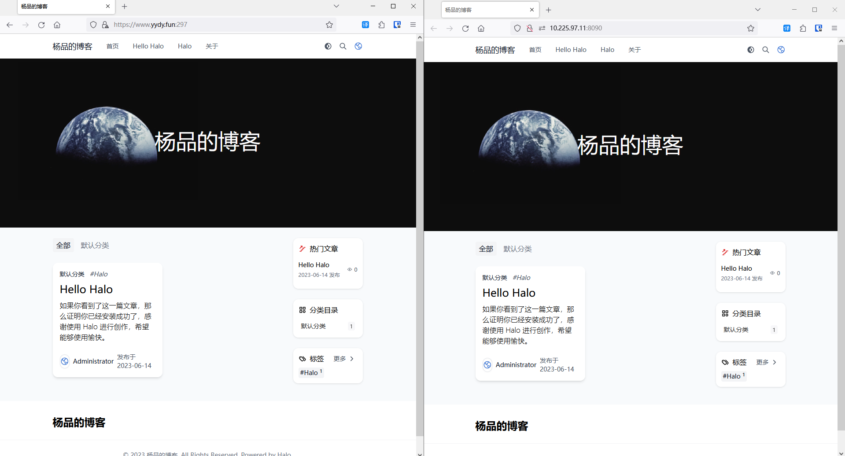Select 首页 menu in left blog
Viewport: 845px width, 456px height.
[113, 46]
